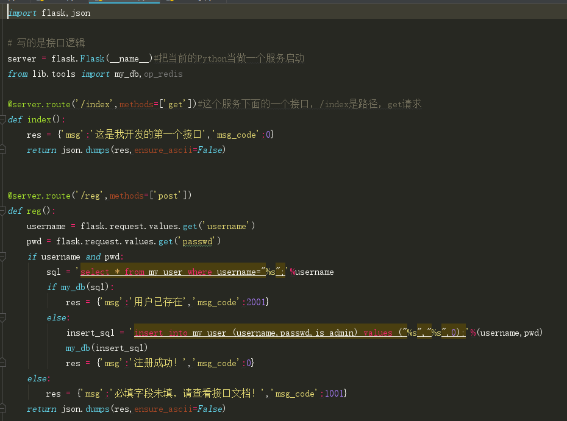This screenshot has height=421, width=567.
Task: Click the 'insert_sql' variable assignment
Action: (x=90, y=333)
